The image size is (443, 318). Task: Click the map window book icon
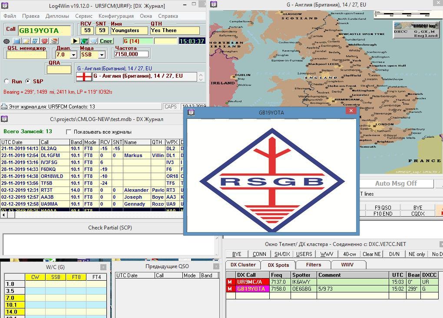(x=214, y=4)
